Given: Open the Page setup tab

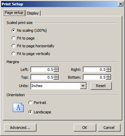Looking at the screenshot, I should [x=14, y=12].
